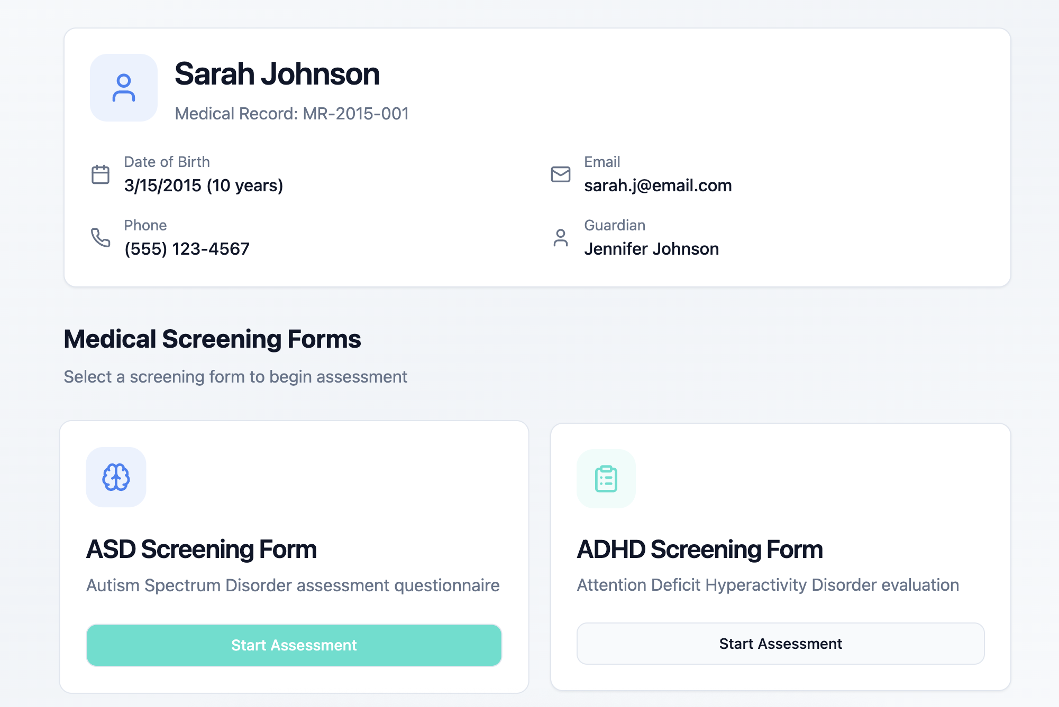
Task: Click the phone handset icon
Action: [101, 238]
